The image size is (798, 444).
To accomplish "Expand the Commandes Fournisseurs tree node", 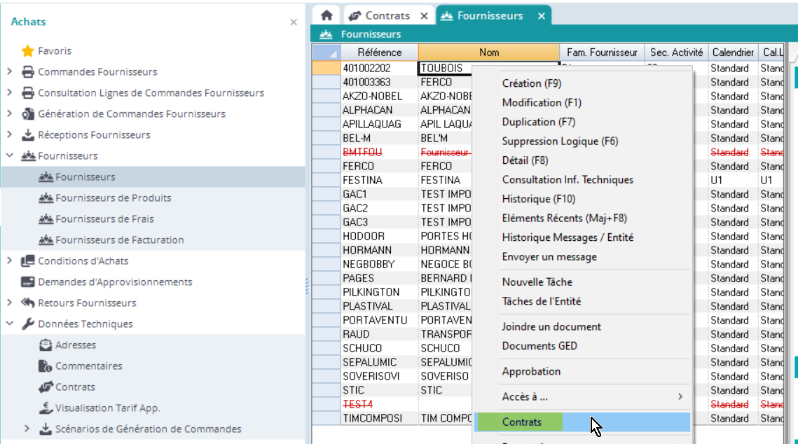I will [9, 72].
